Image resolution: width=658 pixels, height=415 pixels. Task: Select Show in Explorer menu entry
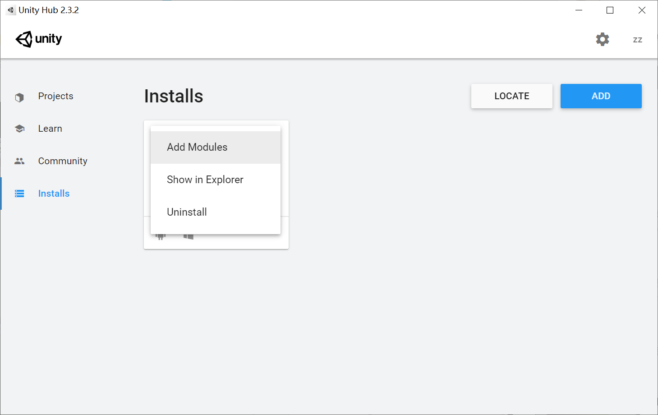[205, 179]
